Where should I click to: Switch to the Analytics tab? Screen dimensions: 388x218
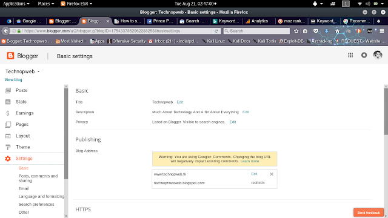[257, 21]
